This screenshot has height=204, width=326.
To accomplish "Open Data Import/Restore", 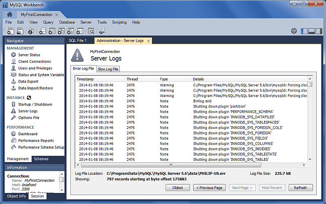I will pos(35,88).
